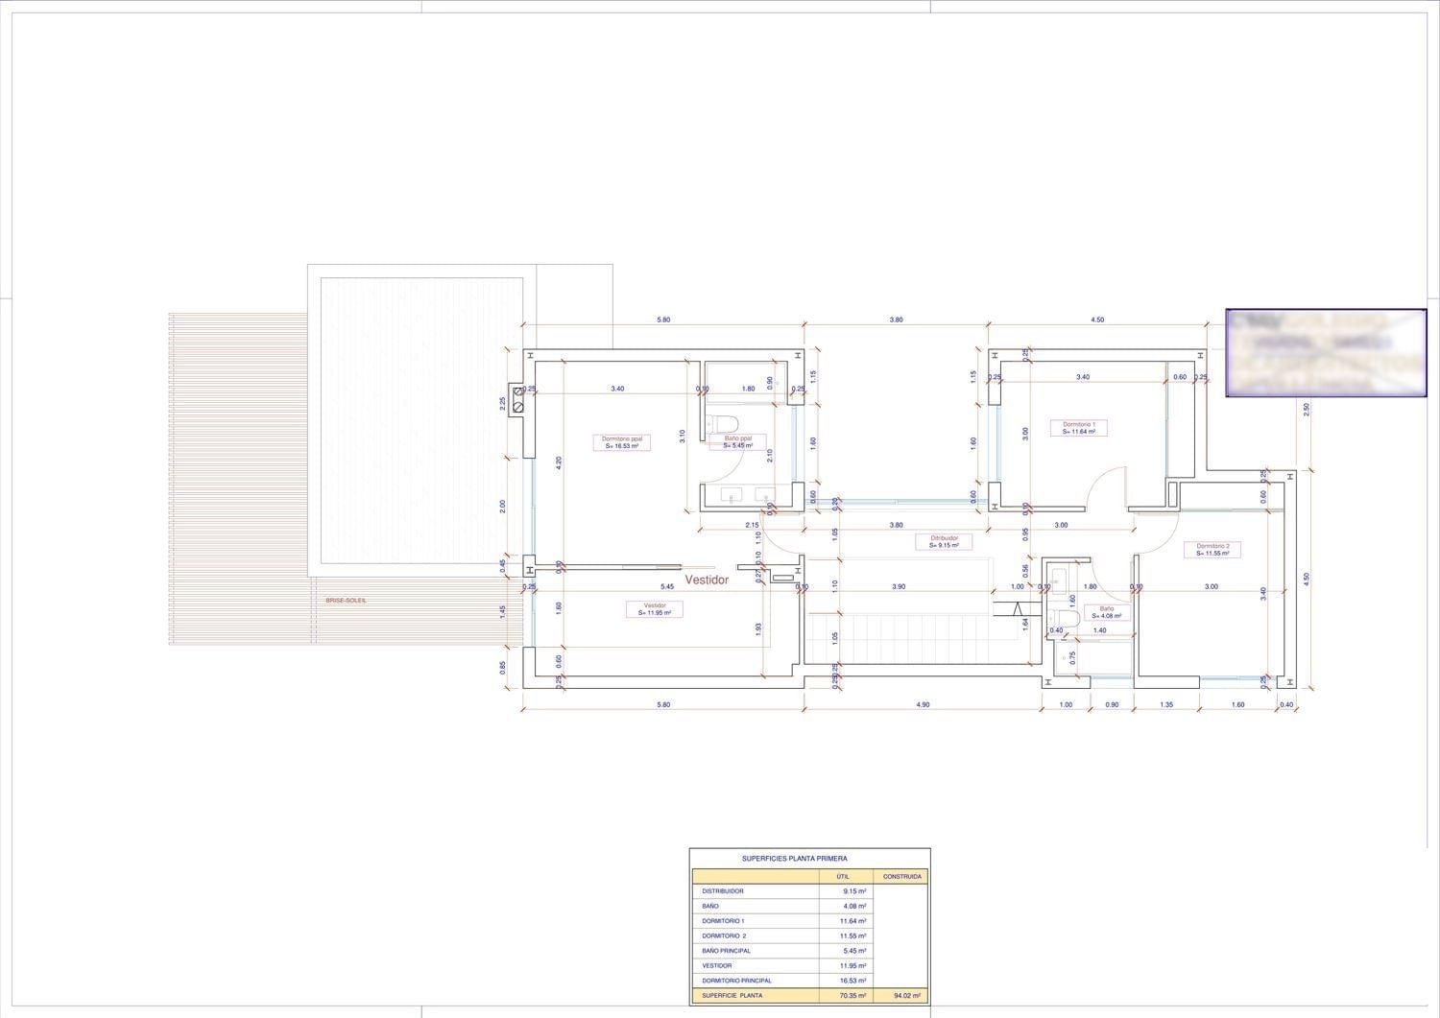Select the '0.75' dimension in the shower area
Viewport: 1440px width, 1018px height.
(x=1072, y=657)
